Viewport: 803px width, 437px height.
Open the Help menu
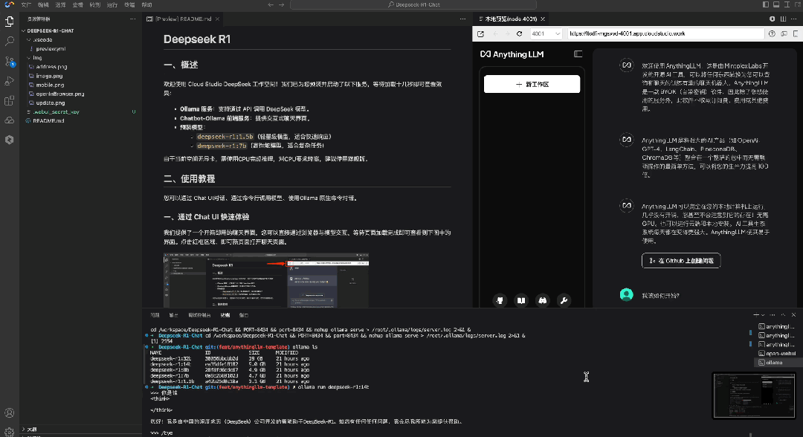(x=146, y=4)
